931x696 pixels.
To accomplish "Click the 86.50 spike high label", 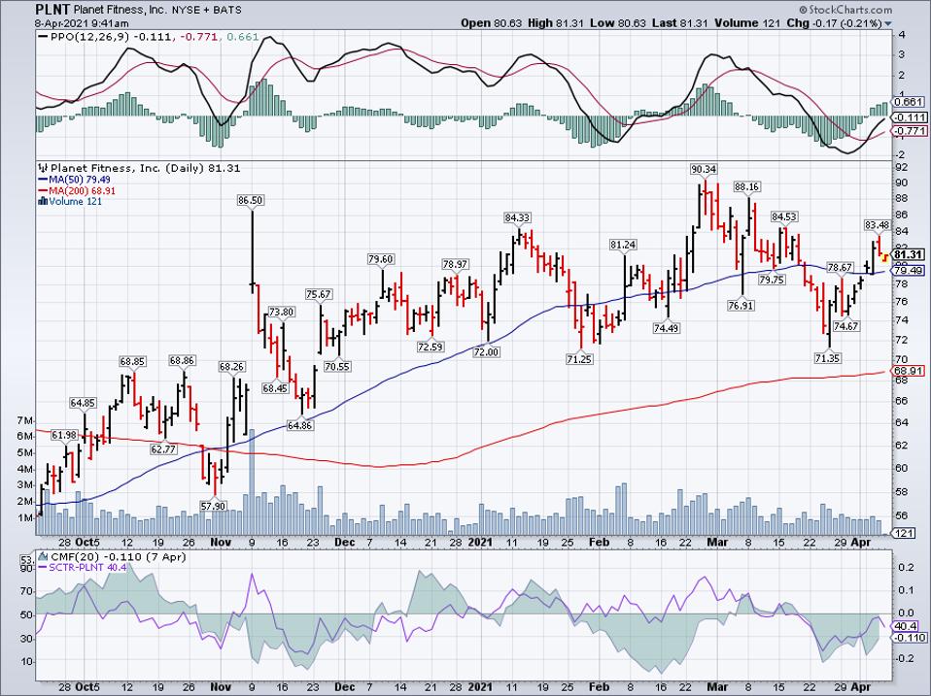I will [x=250, y=200].
